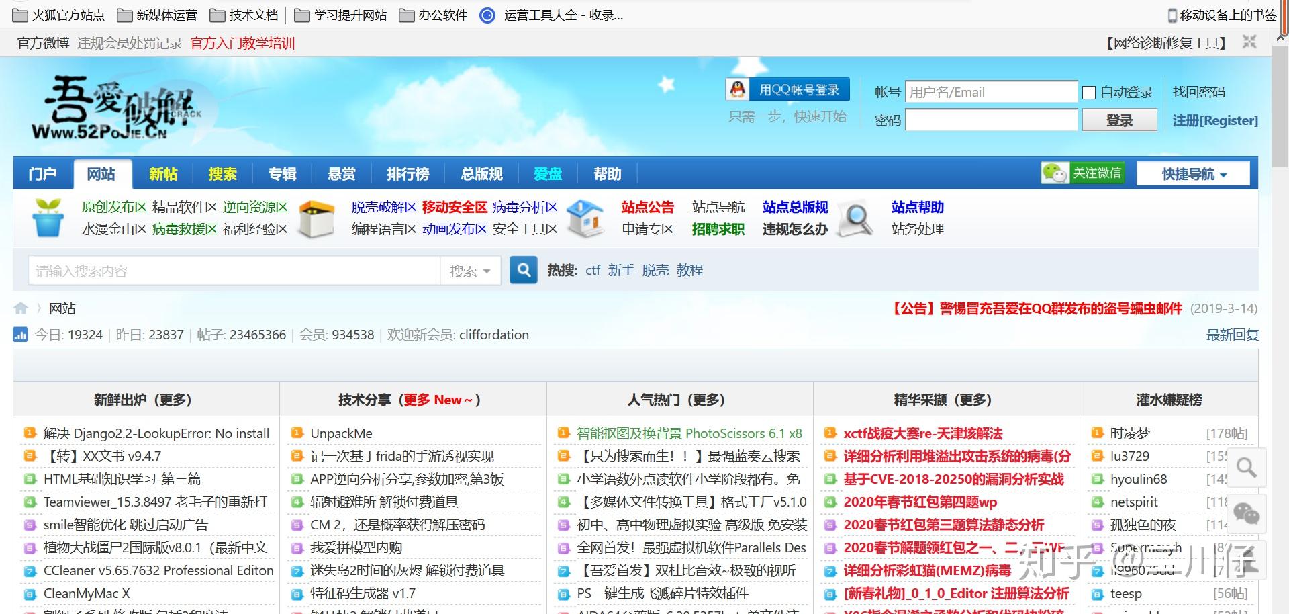Click the 最新回复 link

tap(1232, 335)
